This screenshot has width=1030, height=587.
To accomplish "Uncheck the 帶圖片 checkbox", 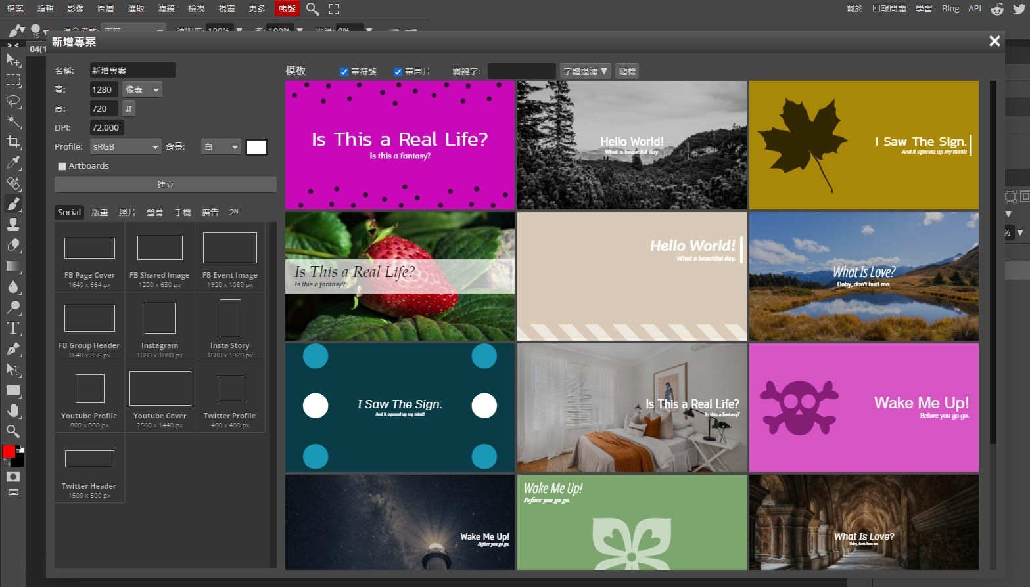I will tap(398, 72).
